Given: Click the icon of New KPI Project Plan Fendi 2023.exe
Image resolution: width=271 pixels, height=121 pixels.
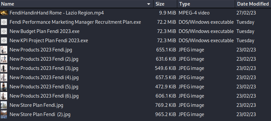Looking at the screenshot, I should (4, 41).
